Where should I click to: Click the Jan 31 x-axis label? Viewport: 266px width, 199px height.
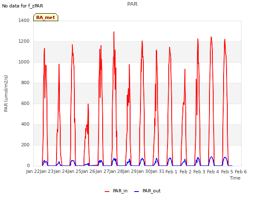point(158,172)
